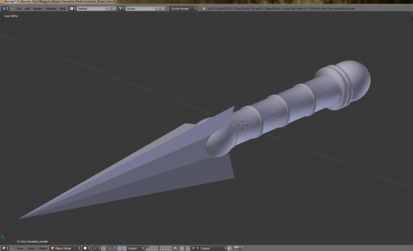Click the Scene name field

click(140, 8)
